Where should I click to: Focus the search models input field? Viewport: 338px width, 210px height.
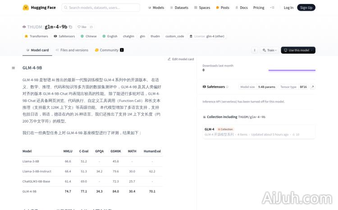(103, 8)
